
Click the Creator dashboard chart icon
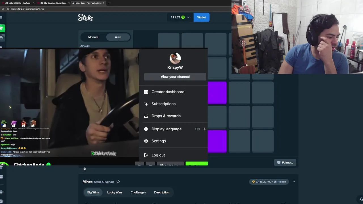point(146,92)
